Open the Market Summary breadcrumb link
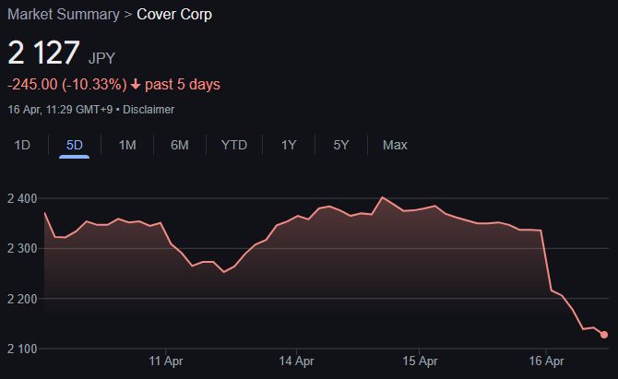Screen dimensions: 618x379 tap(64, 15)
